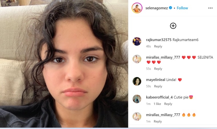Screen dimensions: 217x129
Task: Open the avatar next to SELENITA comment
Action: [137, 59]
